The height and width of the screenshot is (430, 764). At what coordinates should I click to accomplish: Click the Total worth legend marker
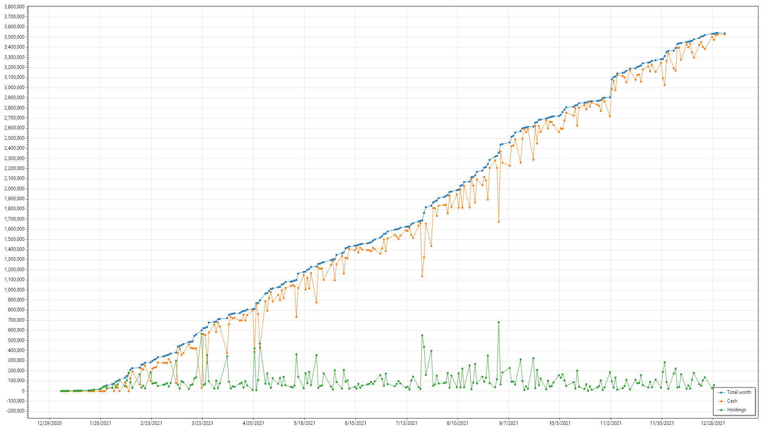click(x=721, y=393)
